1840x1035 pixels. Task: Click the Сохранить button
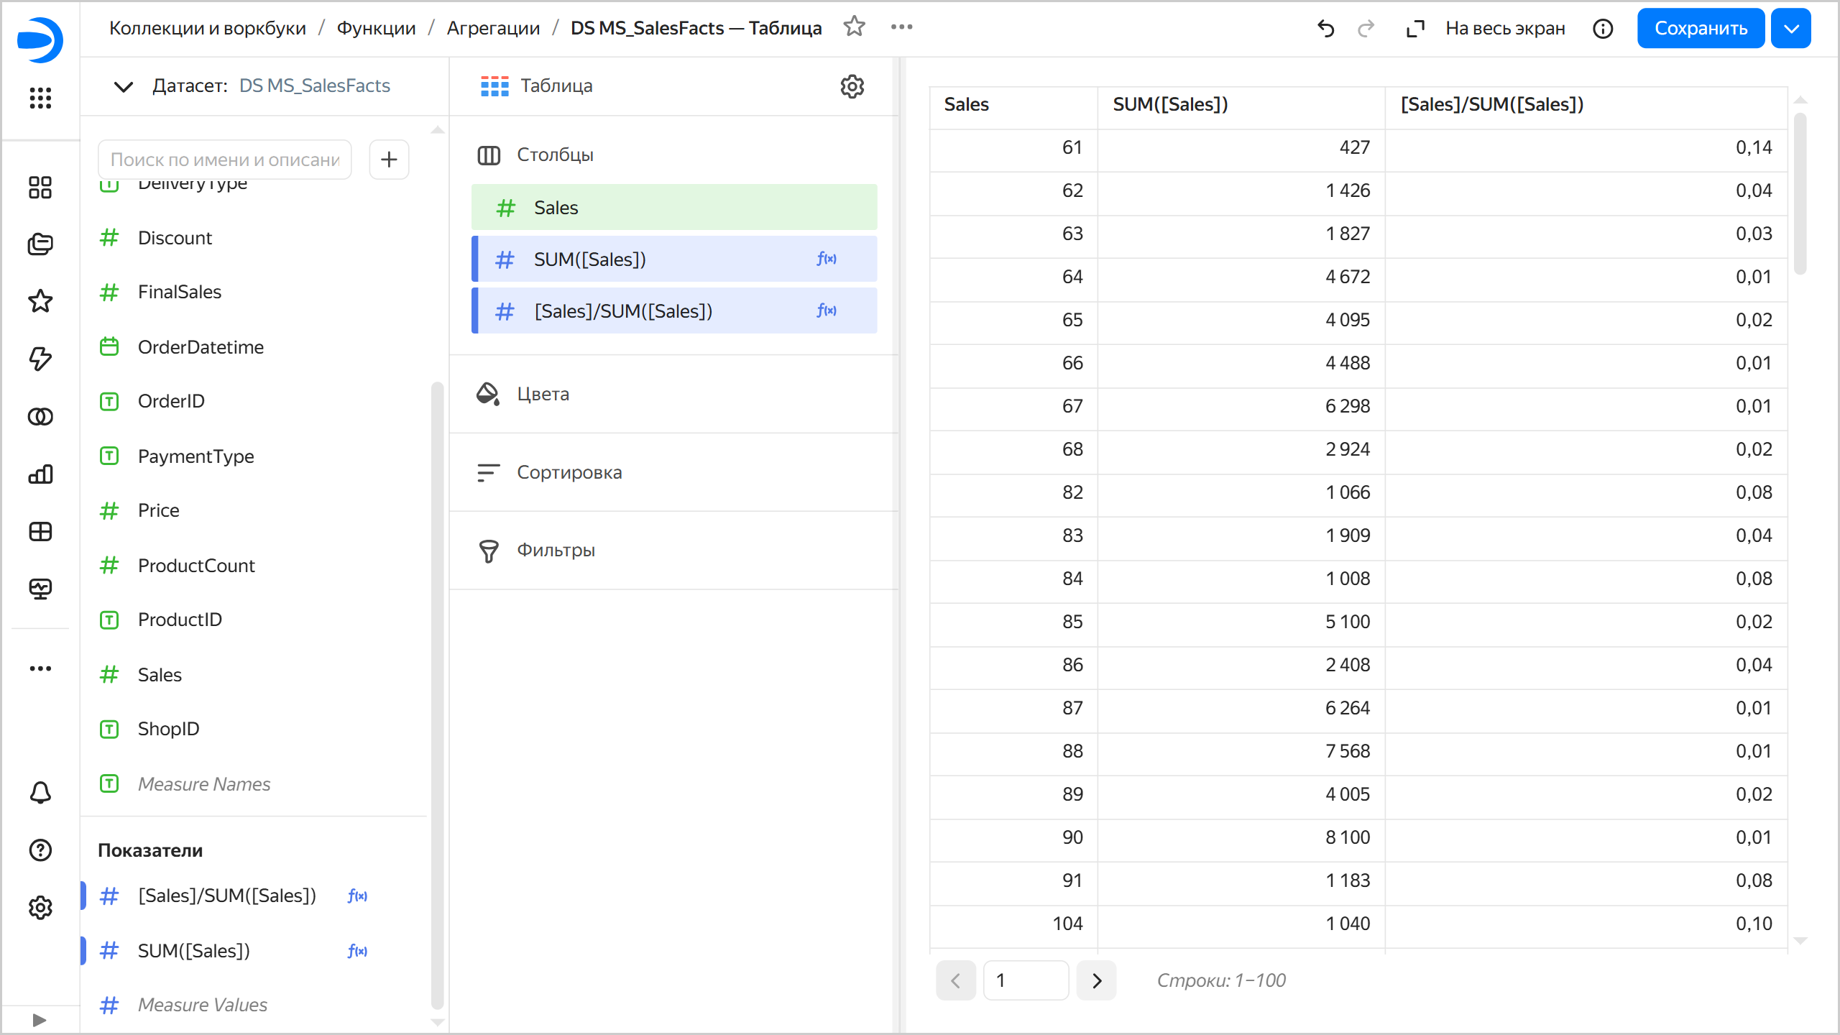pyautogui.click(x=1701, y=29)
